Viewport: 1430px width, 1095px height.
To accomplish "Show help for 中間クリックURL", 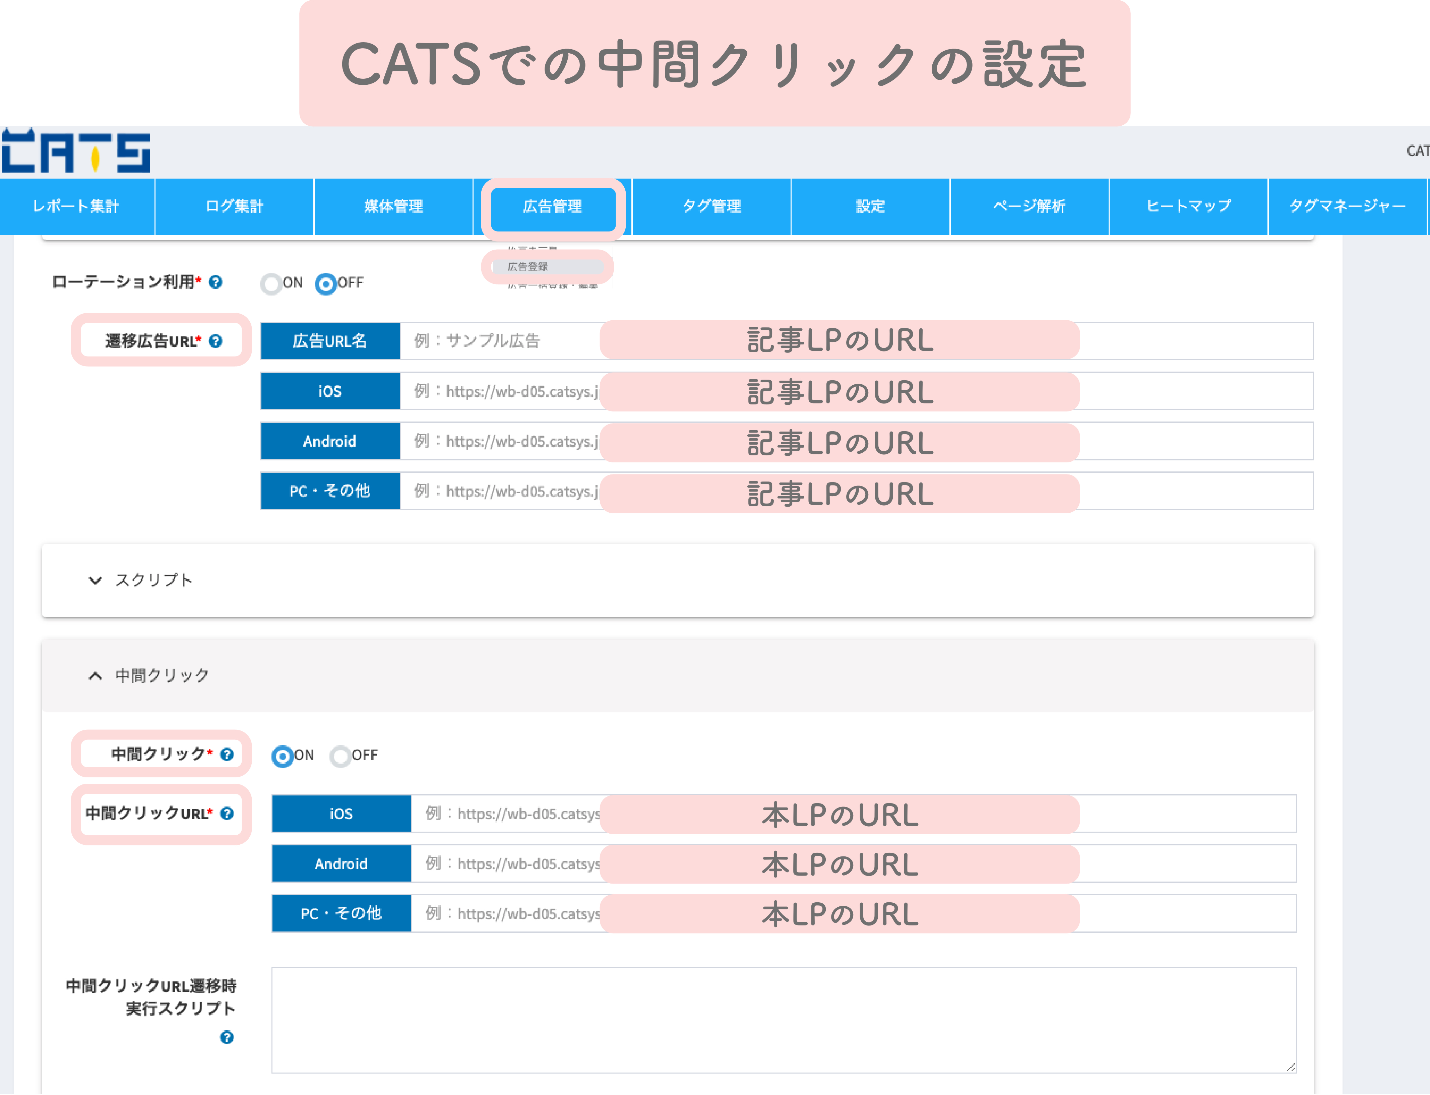I will click(227, 814).
